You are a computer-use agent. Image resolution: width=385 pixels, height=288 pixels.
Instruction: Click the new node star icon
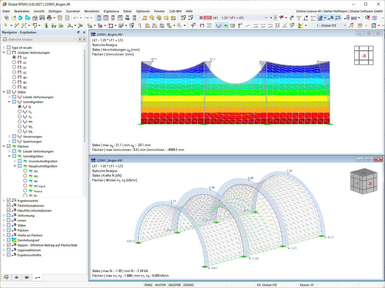tap(5, 26)
